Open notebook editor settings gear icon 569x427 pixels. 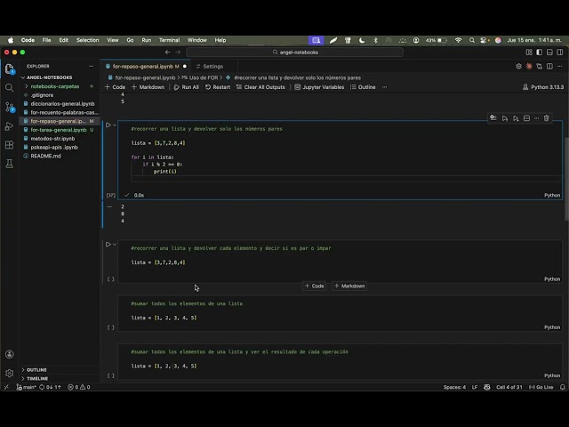(x=518, y=66)
